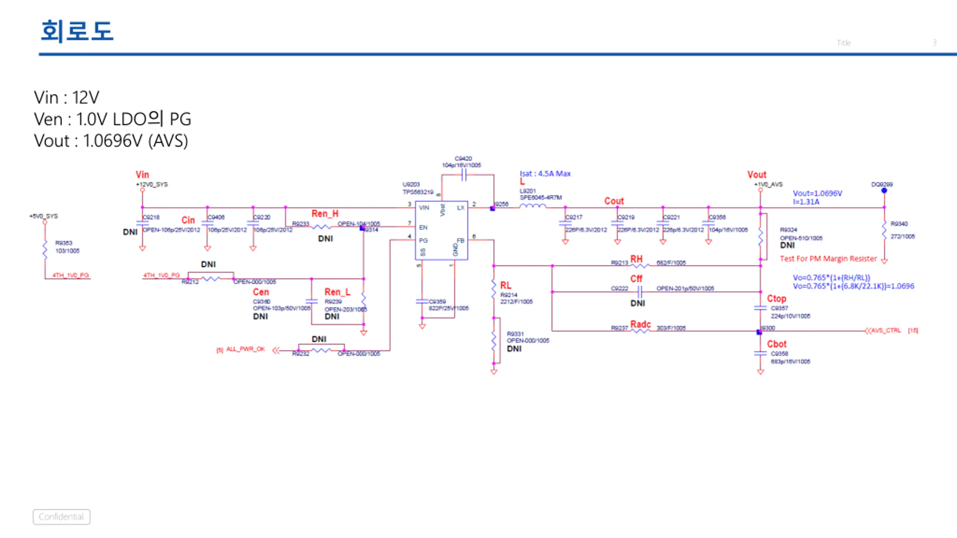This screenshot has width=957, height=538.
Task: Click the red RH label
Action: click(x=636, y=259)
